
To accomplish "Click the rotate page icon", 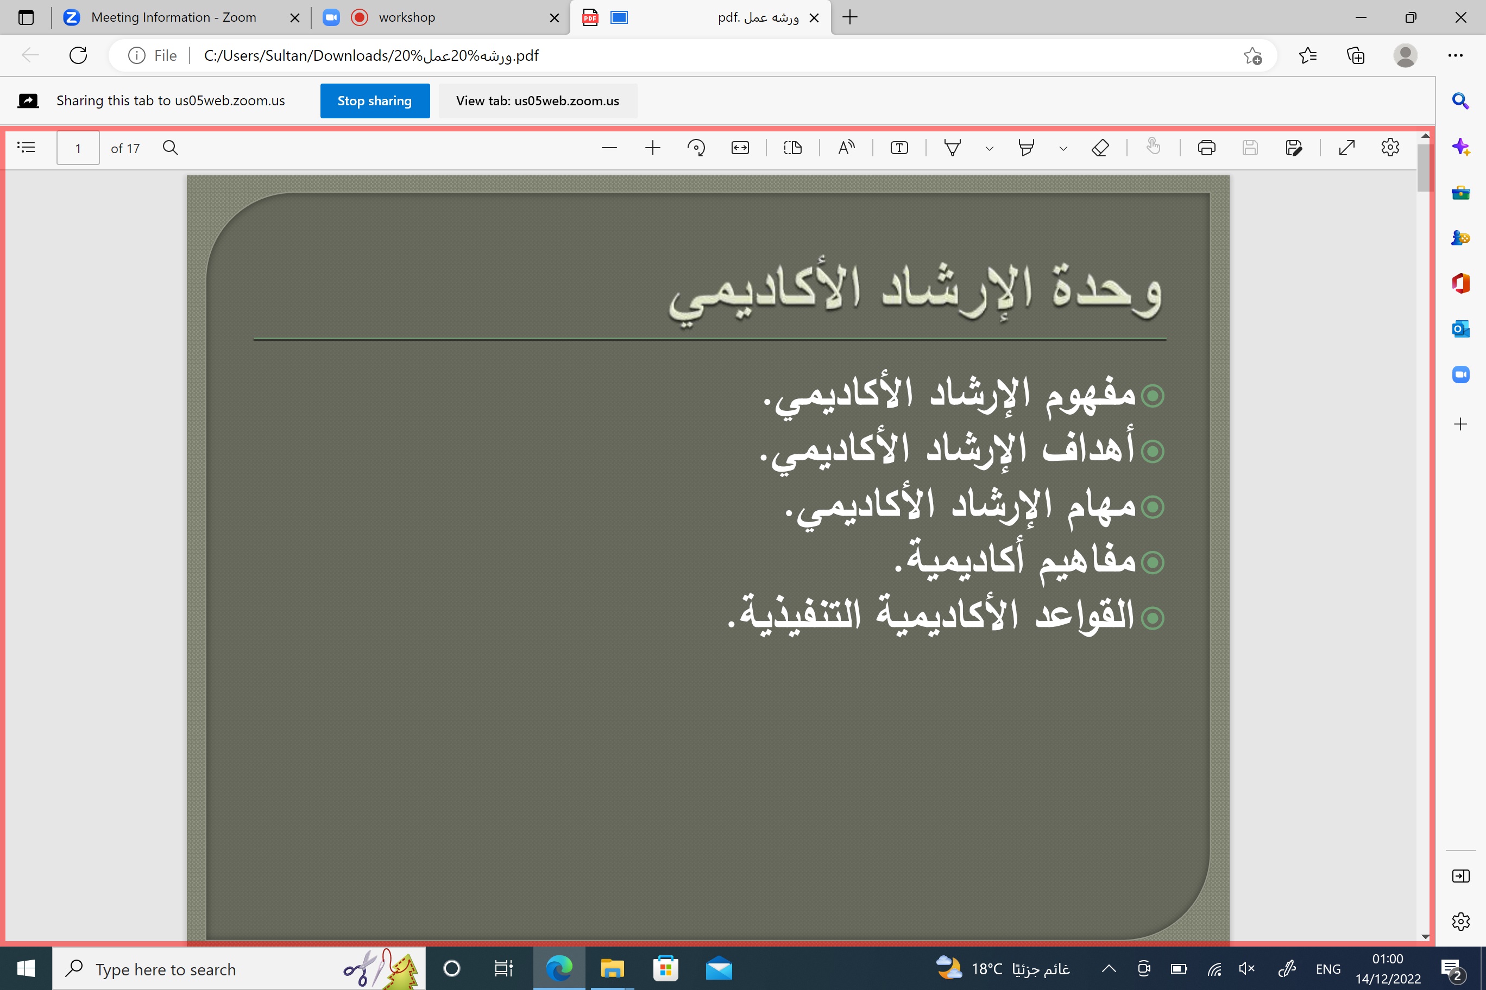I will pos(696,148).
